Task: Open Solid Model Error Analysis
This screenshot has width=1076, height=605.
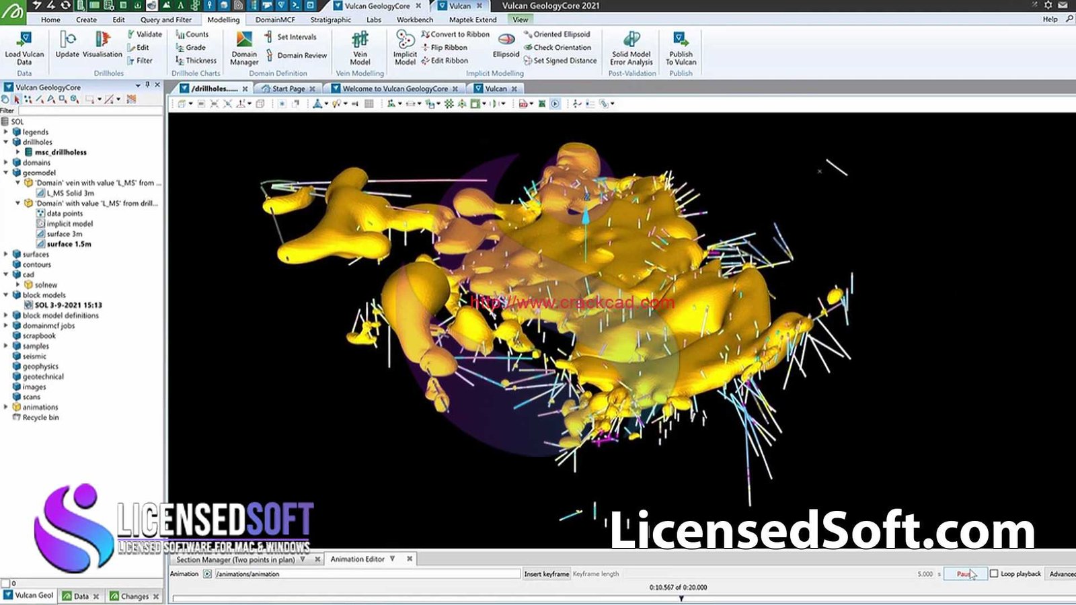Action: 631,48
